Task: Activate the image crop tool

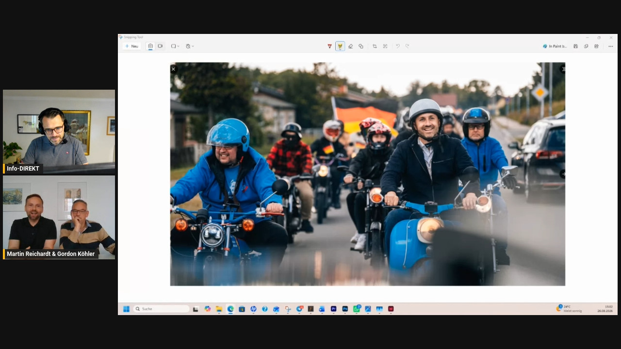Action: pos(375,46)
